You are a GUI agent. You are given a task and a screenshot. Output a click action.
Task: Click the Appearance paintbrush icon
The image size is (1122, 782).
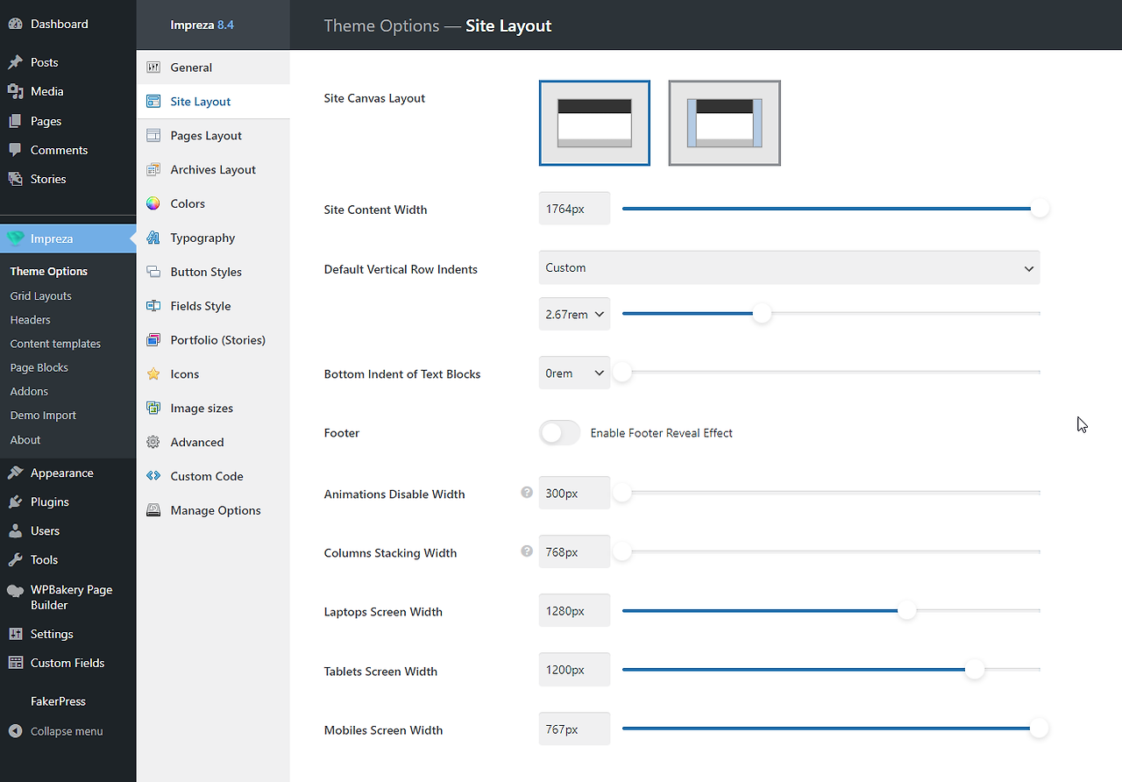coord(15,473)
